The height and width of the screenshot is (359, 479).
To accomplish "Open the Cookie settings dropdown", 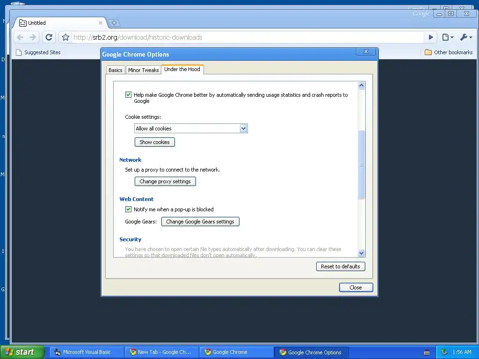I will coord(191,128).
